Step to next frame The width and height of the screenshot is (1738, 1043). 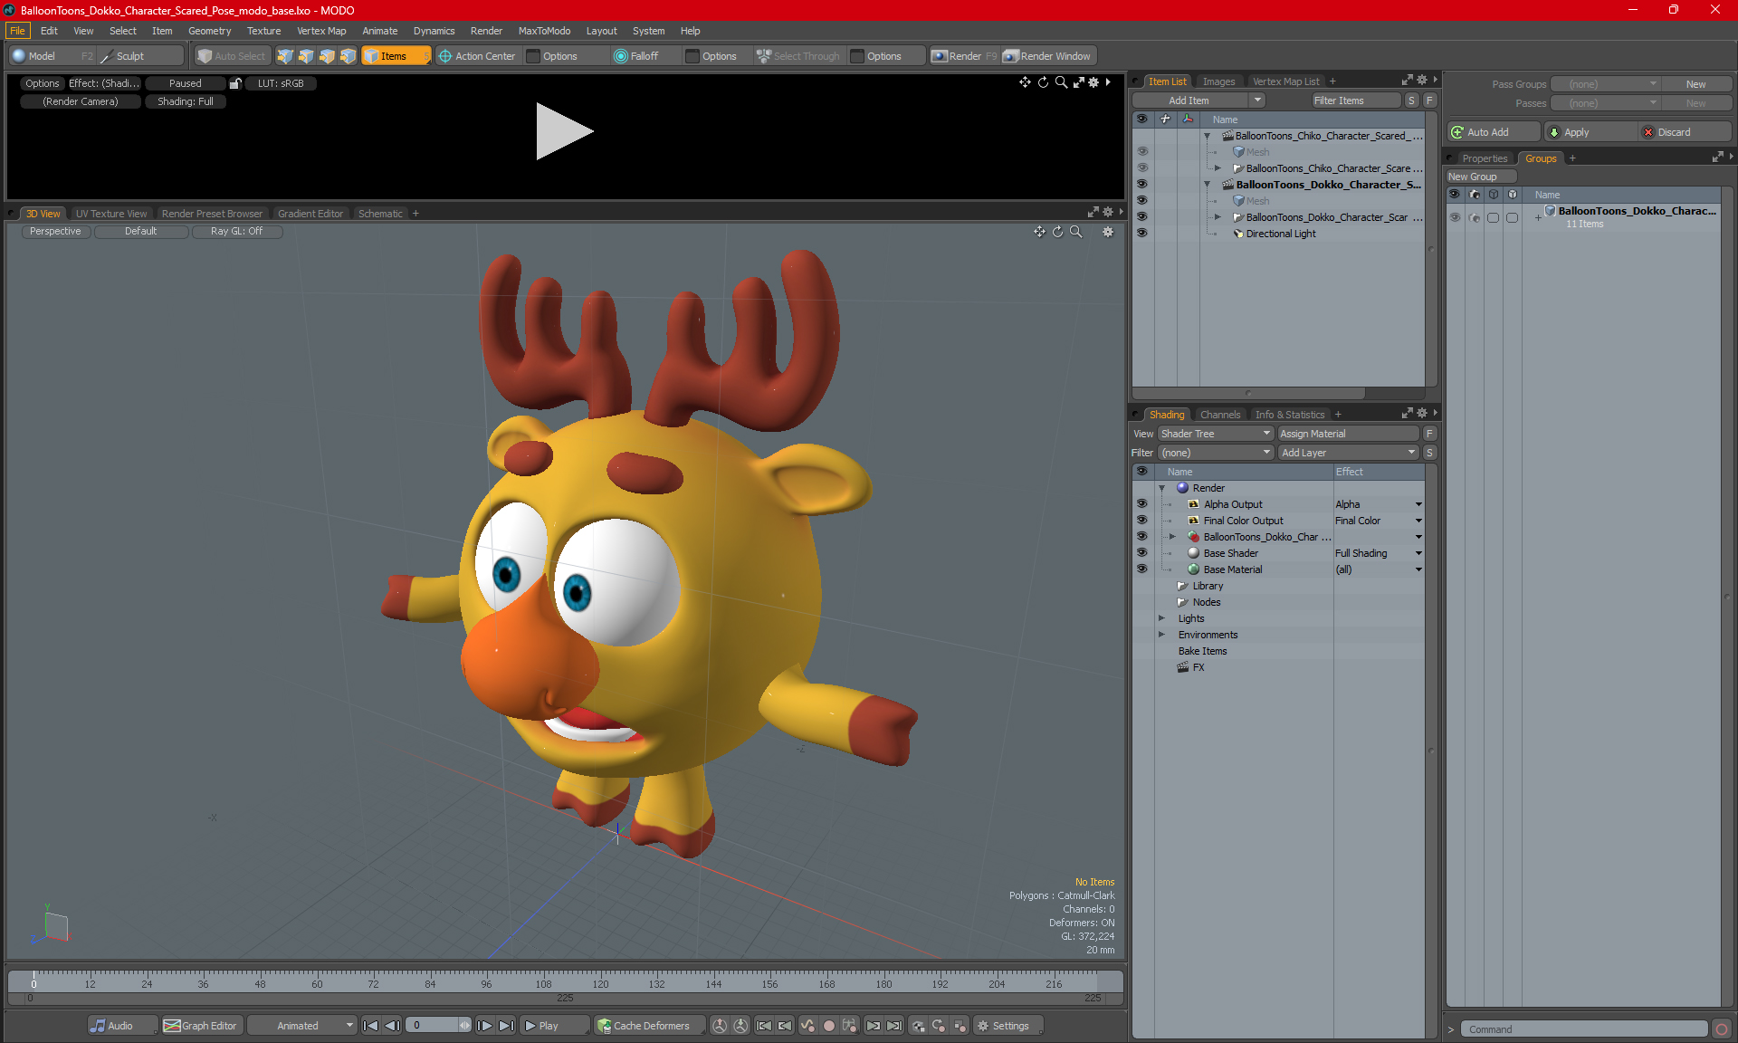point(485,1026)
